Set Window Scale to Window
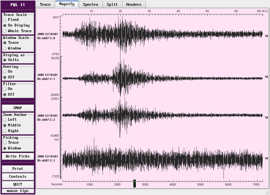 pyautogui.click(x=5, y=48)
